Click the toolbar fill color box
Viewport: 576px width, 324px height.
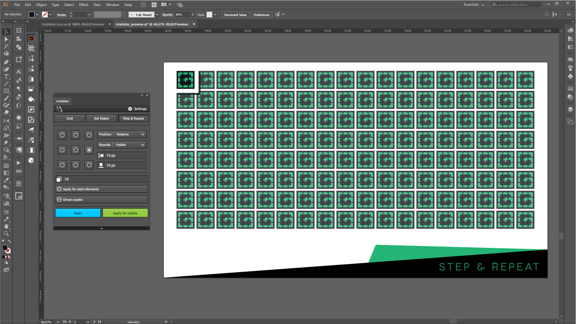5,248
